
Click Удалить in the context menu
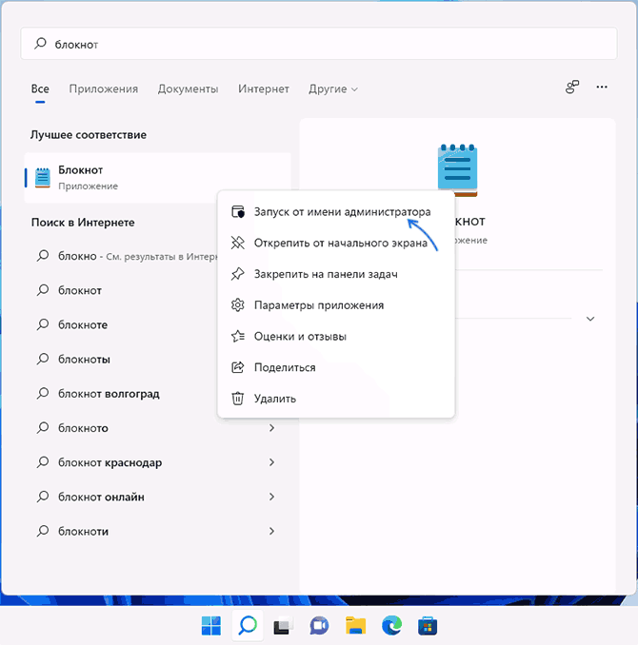(x=275, y=399)
